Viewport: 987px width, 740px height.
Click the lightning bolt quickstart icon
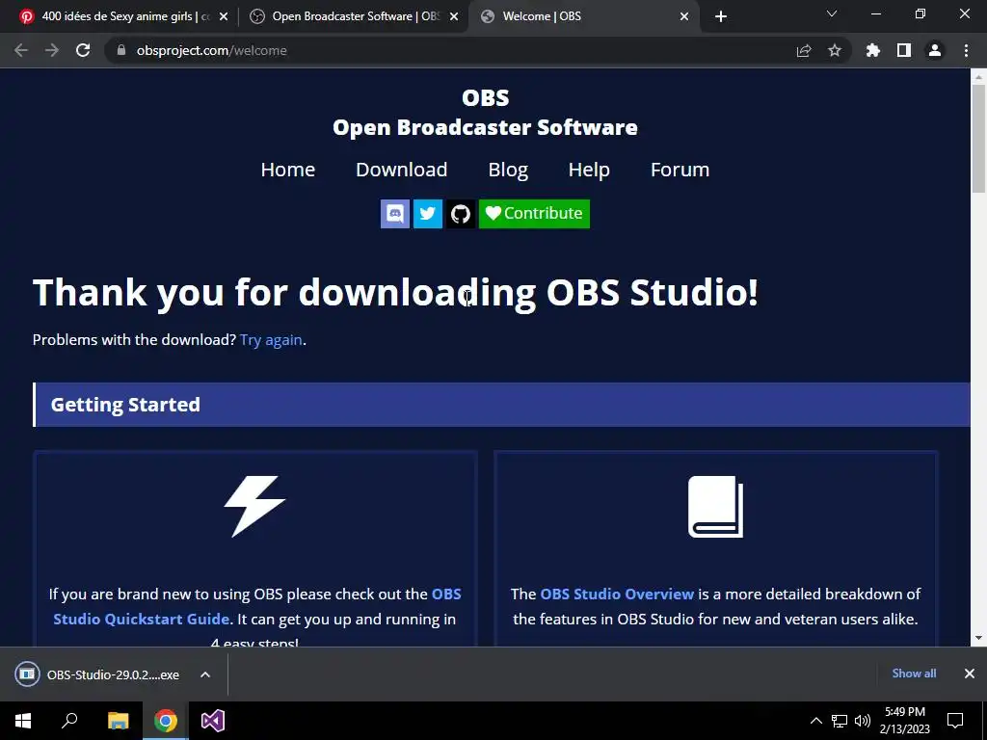[x=254, y=507]
